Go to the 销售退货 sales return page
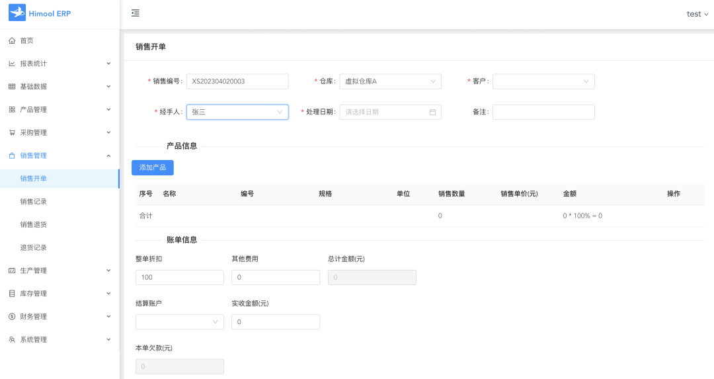 click(x=34, y=224)
